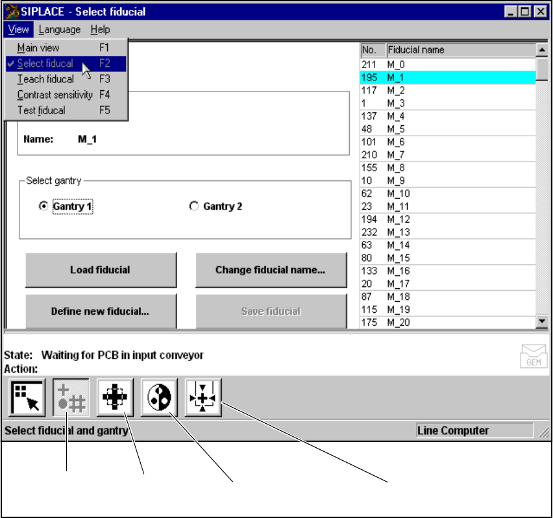Image resolution: width=553 pixels, height=518 pixels.
Task: Click the Define new fiducial button
Action: pos(101,312)
